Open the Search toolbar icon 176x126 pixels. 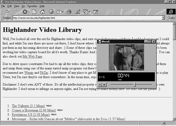(51, 12)
